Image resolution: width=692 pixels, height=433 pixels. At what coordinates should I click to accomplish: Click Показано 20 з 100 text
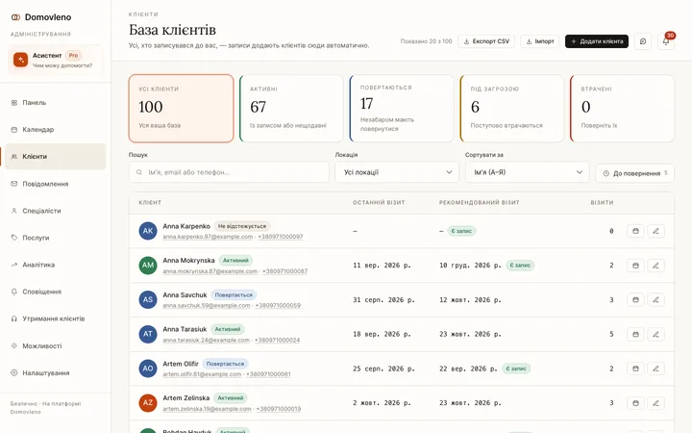(x=426, y=41)
